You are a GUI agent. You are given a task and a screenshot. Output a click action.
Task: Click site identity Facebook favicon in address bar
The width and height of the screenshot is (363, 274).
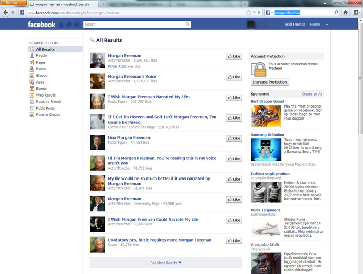[22, 13]
